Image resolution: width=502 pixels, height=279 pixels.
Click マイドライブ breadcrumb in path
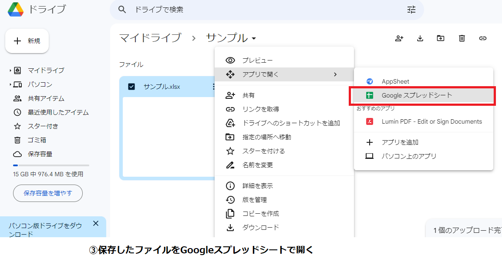tap(150, 38)
